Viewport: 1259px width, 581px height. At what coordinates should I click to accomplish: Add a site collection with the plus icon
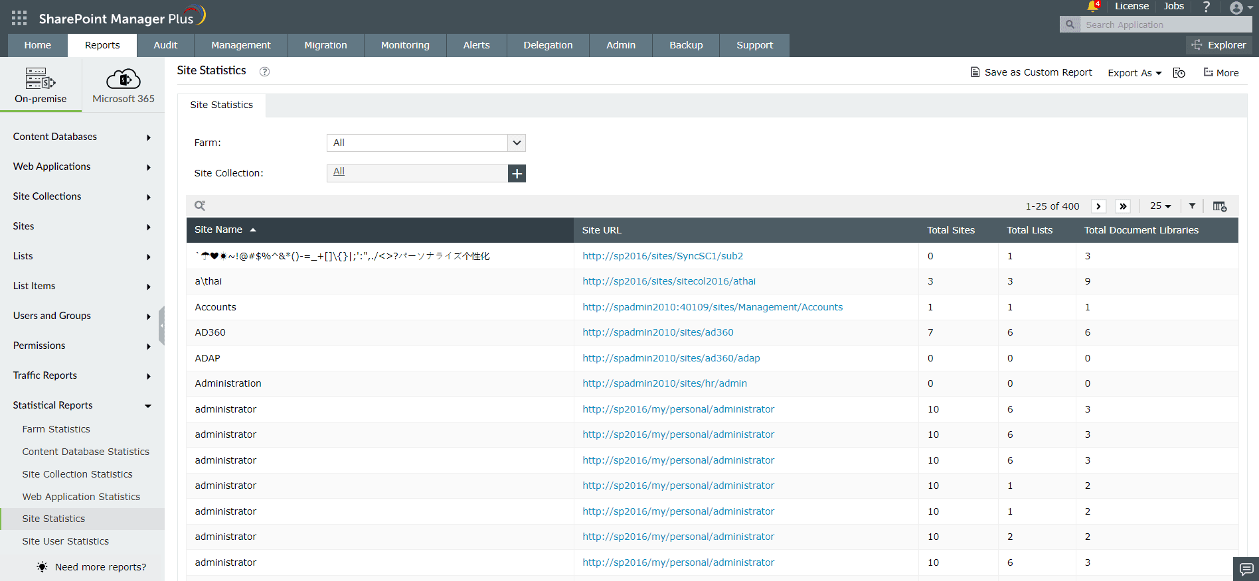[x=517, y=173]
